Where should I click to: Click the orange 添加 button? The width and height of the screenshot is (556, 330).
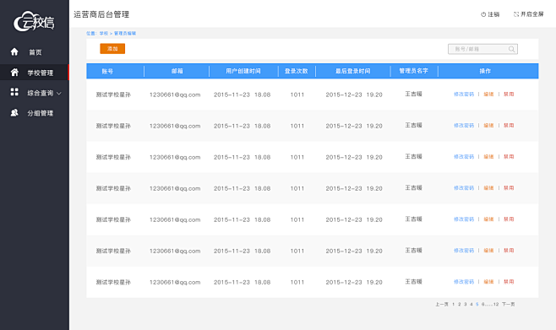[x=112, y=48]
